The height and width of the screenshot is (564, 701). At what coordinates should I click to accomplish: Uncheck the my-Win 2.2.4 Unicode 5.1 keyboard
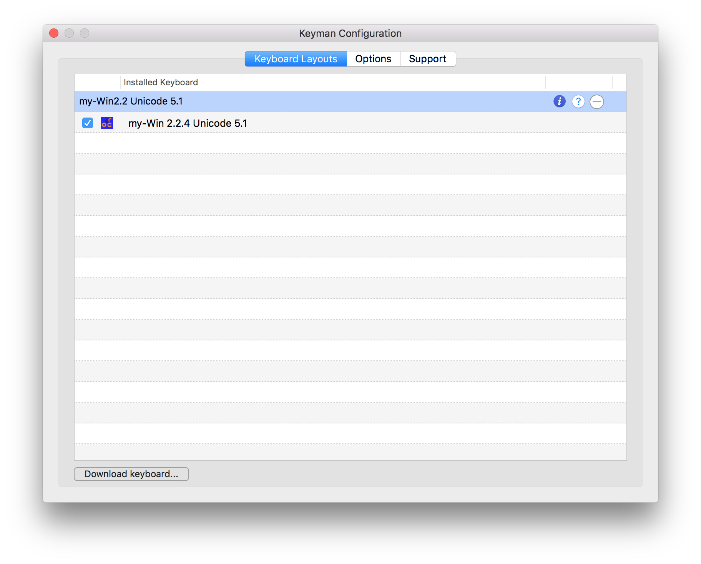(x=88, y=123)
